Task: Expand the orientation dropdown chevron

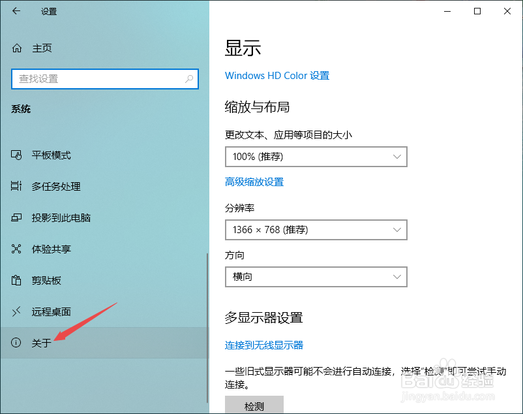Action: [x=396, y=277]
